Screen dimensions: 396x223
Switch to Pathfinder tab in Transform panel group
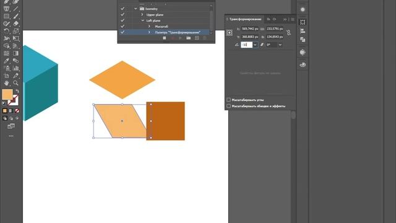[x=275, y=19]
